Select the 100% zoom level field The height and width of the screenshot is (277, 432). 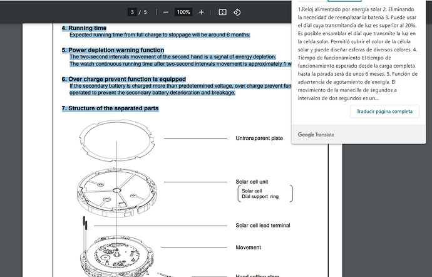183,12
